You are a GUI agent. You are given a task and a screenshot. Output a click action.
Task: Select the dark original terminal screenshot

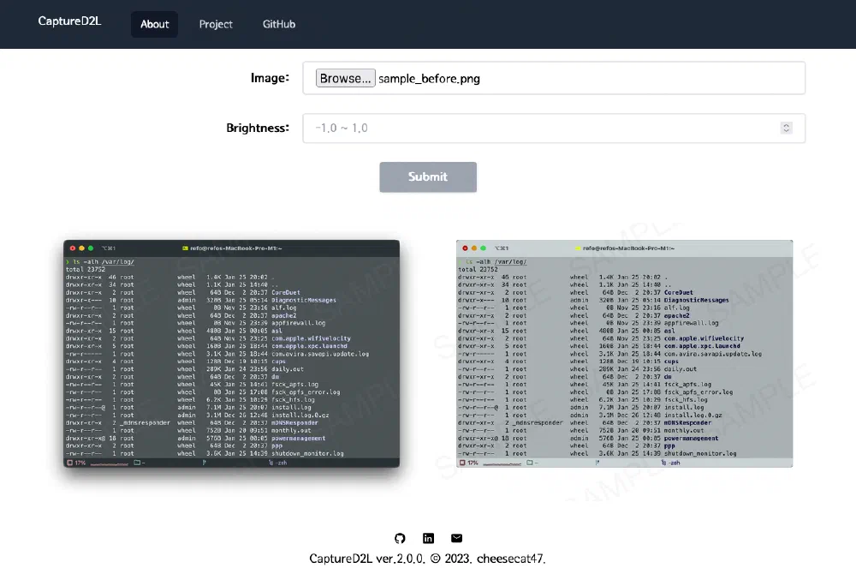coord(231,354)
